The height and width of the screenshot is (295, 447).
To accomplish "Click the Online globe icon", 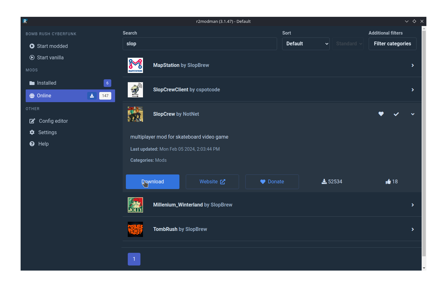I will tap(32, 96).
